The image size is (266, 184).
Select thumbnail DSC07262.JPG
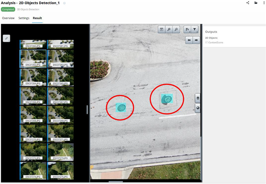33,59
